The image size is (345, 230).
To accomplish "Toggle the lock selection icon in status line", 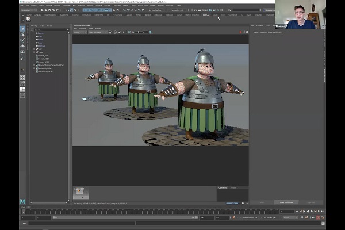I will coord(114,10).
